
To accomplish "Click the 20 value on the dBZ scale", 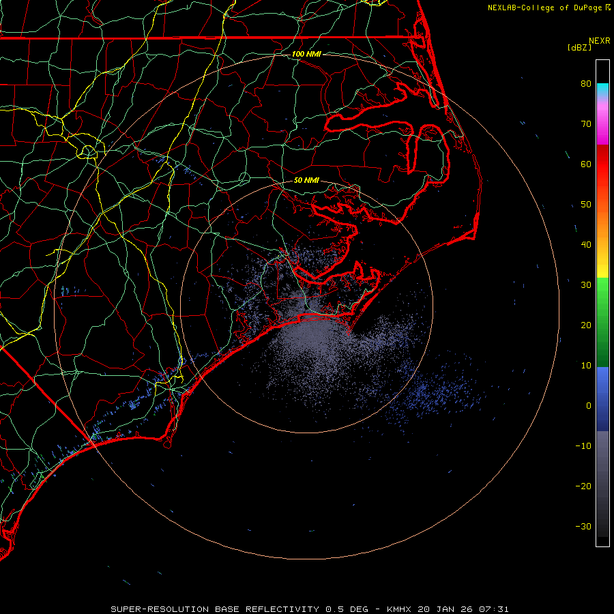I will click(x=586, y=325).
